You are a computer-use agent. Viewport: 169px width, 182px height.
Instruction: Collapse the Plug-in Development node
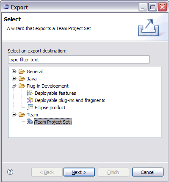click(x=14, y=86)
